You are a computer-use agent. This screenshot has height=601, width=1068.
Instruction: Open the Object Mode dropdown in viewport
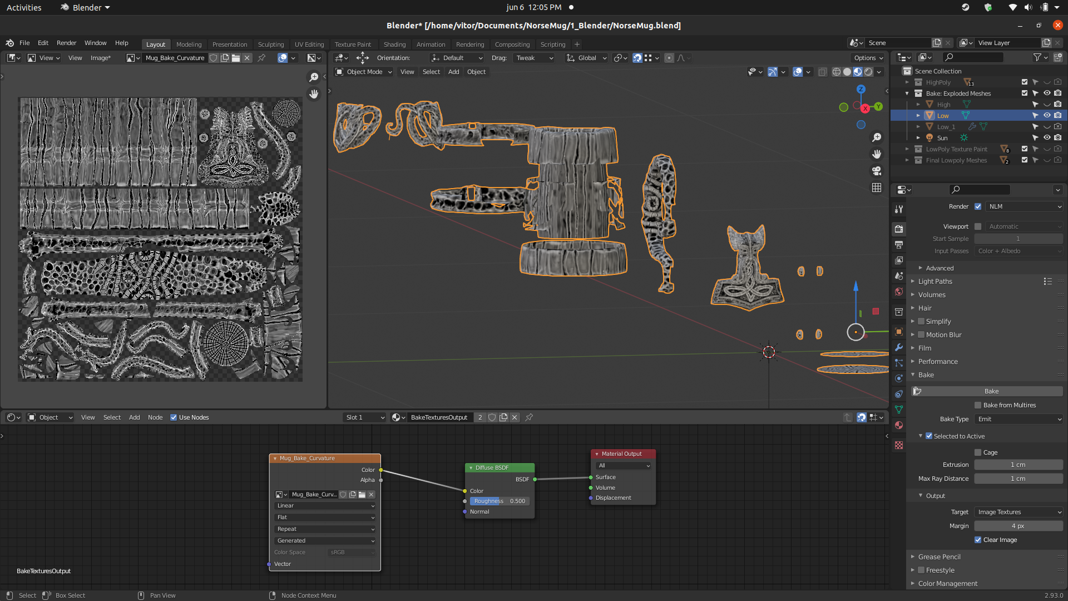[x=364, y=72]
